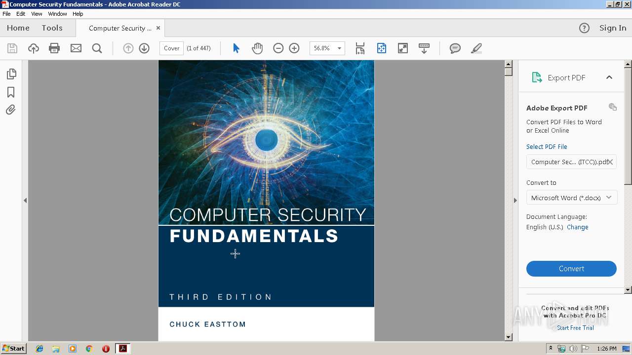Go to next page arrow
Screen dimensions: 632x355
pos(144,48)
